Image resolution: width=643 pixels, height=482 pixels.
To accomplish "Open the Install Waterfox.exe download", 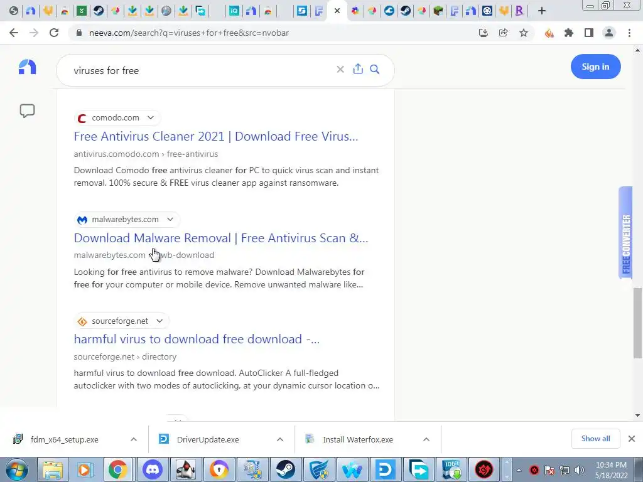I will 358,439.
